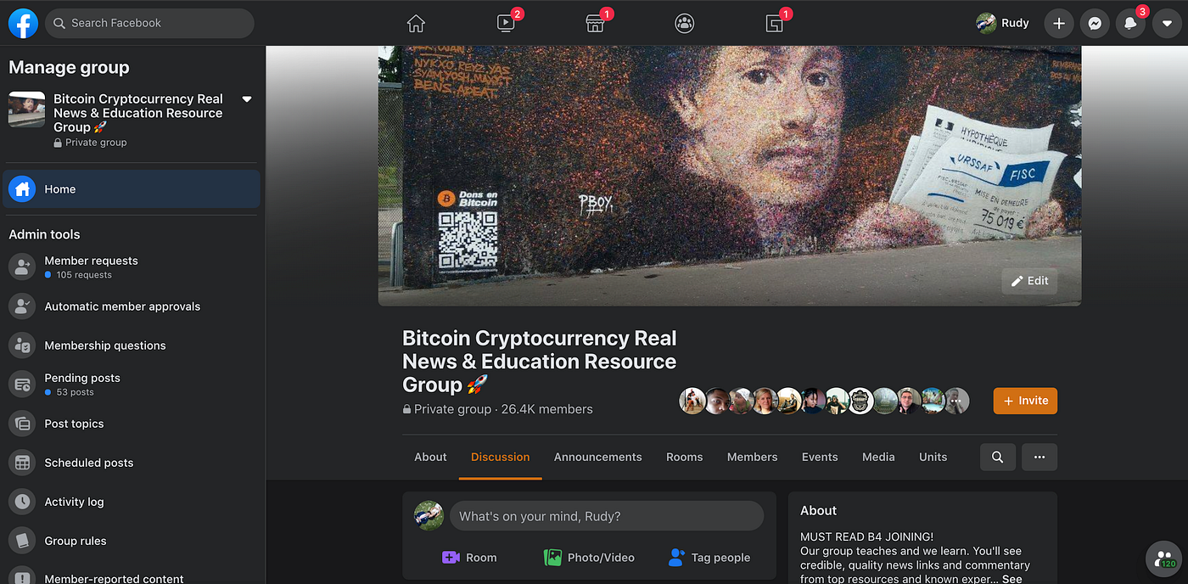Click the Room video camera icon
The image size is (1188, 584).
point(451,558)
